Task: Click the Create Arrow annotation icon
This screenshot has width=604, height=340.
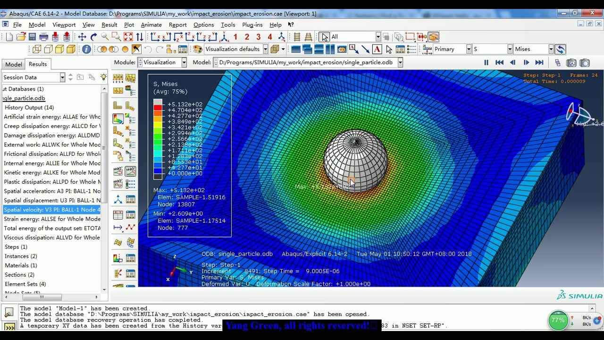Action: point(366,49)
